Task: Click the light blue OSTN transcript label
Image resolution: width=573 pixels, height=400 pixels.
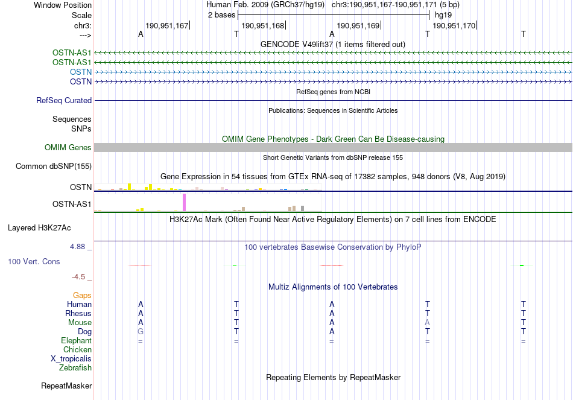Action: coord(81,72)
